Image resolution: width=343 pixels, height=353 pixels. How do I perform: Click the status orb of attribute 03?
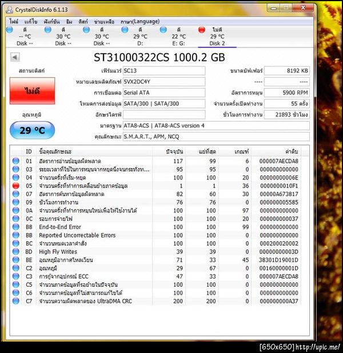tap(16, 169)
